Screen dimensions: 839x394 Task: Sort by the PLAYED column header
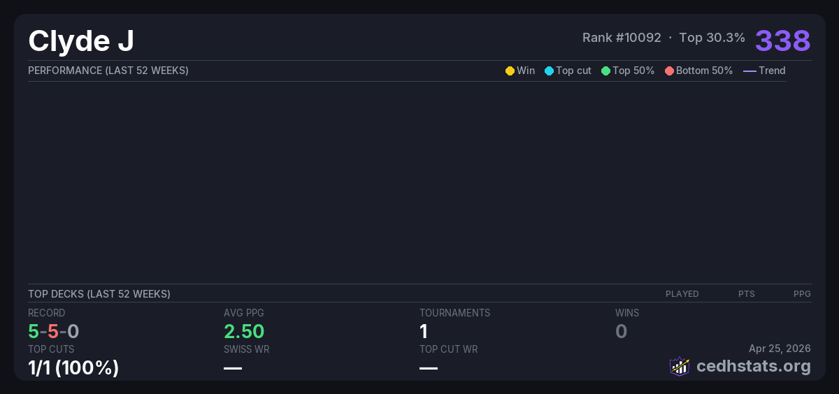(x=682, y=294)
